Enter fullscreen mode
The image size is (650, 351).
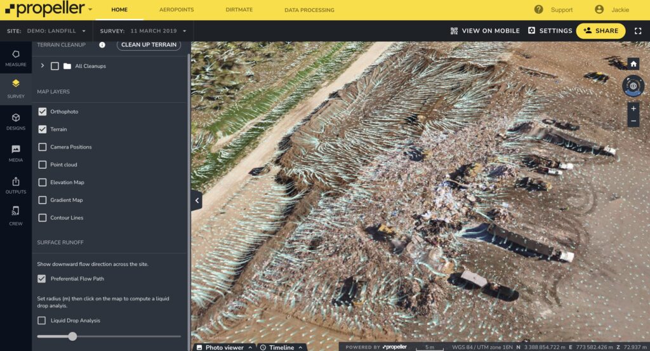638,30
